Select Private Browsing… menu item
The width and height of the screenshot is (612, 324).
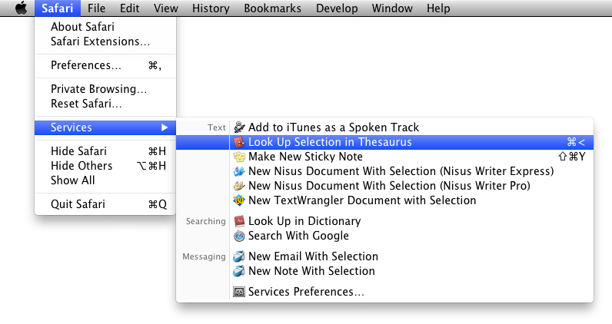(105, 89)
